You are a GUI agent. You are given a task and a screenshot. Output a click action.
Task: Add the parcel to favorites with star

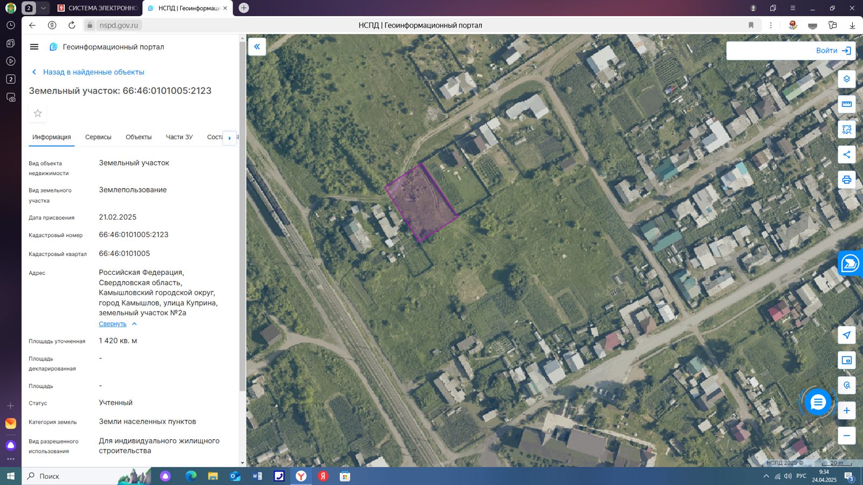coord(38,113)
